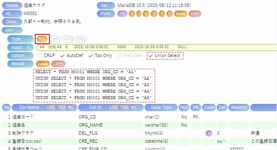Click the PK marker in ORG_CD row
Image resolution: width=277 pixels, height=150 pixels.
click(196, 117)
